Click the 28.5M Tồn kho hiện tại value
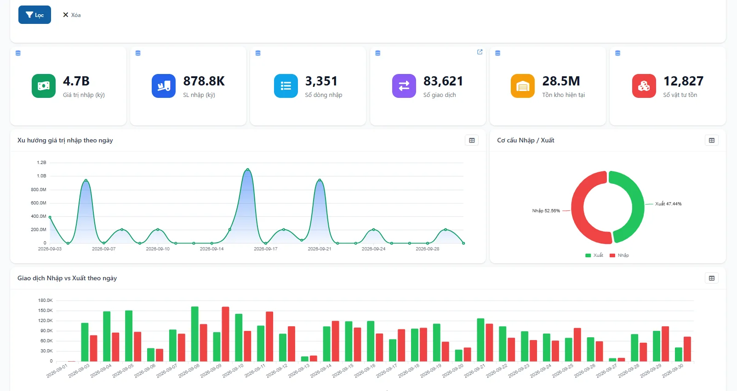Image resolution: width=737 pixels, height=391 pixels. tap(561, 81)
